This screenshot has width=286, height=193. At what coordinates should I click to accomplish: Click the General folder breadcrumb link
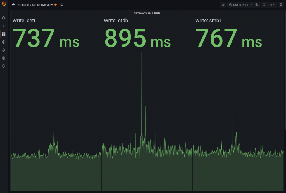click(23, 5)
